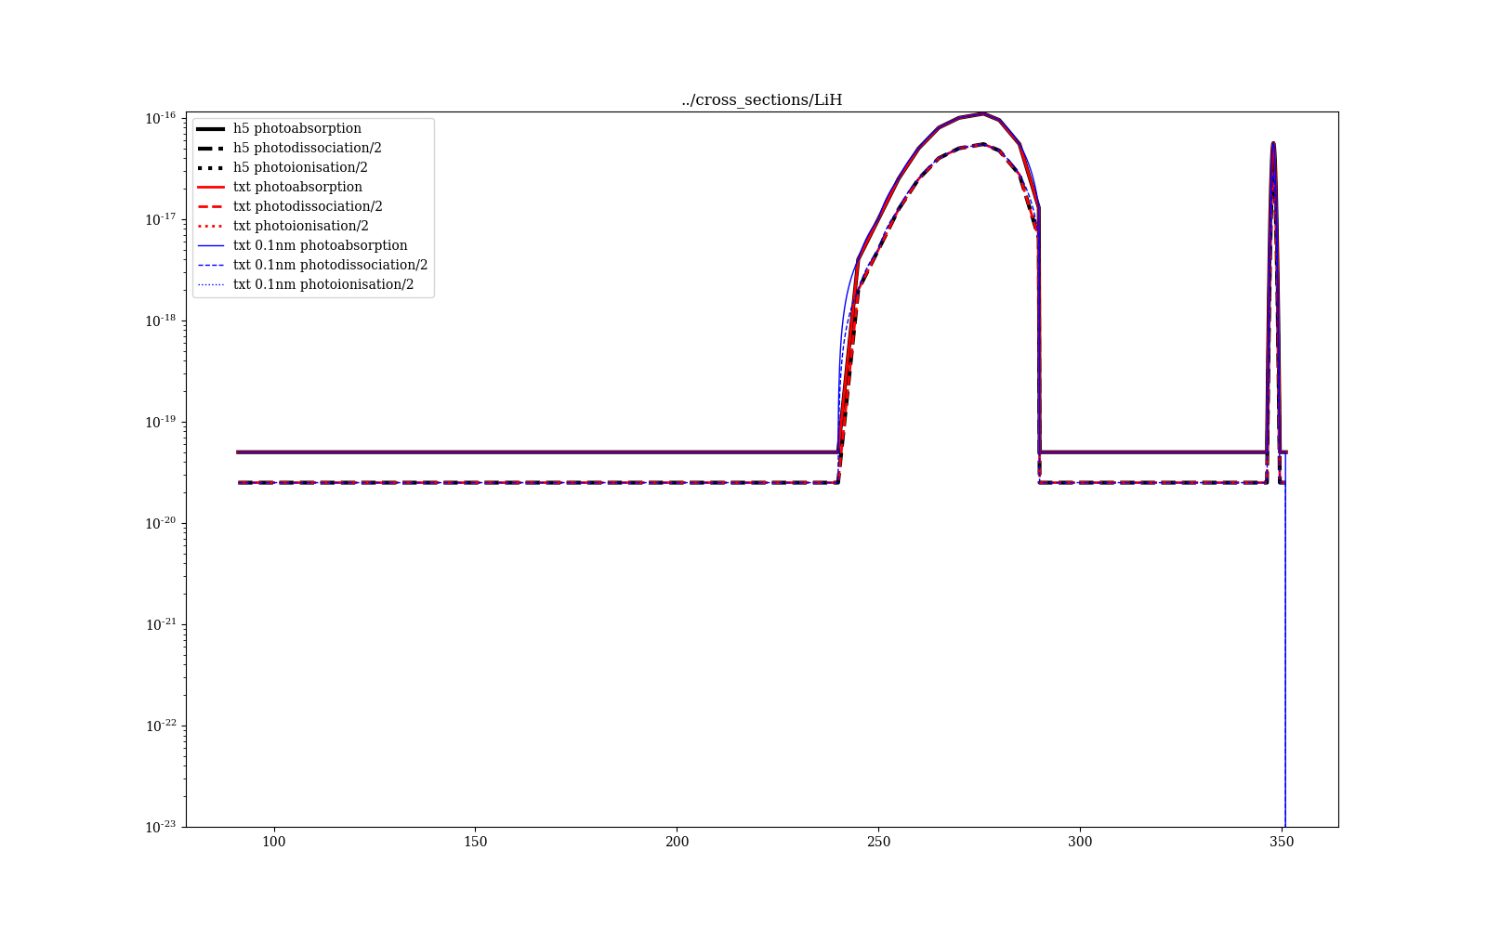
Task: Click y-axis tick label 10^-16
Action: [x=161, y=118]
